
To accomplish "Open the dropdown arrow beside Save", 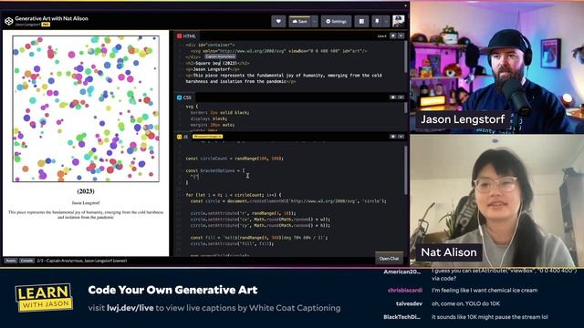I will 315,21.
